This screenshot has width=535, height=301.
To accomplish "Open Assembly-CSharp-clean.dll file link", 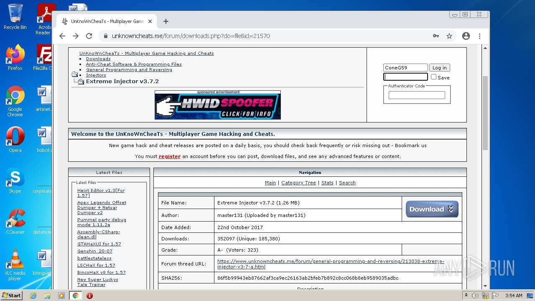I will click(99, 234).
